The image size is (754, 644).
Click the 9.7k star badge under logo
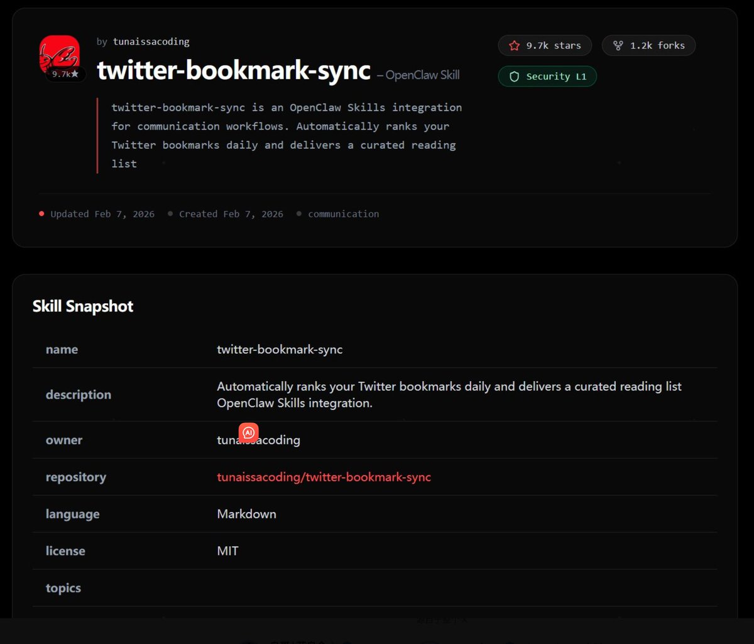click(65, 74)
